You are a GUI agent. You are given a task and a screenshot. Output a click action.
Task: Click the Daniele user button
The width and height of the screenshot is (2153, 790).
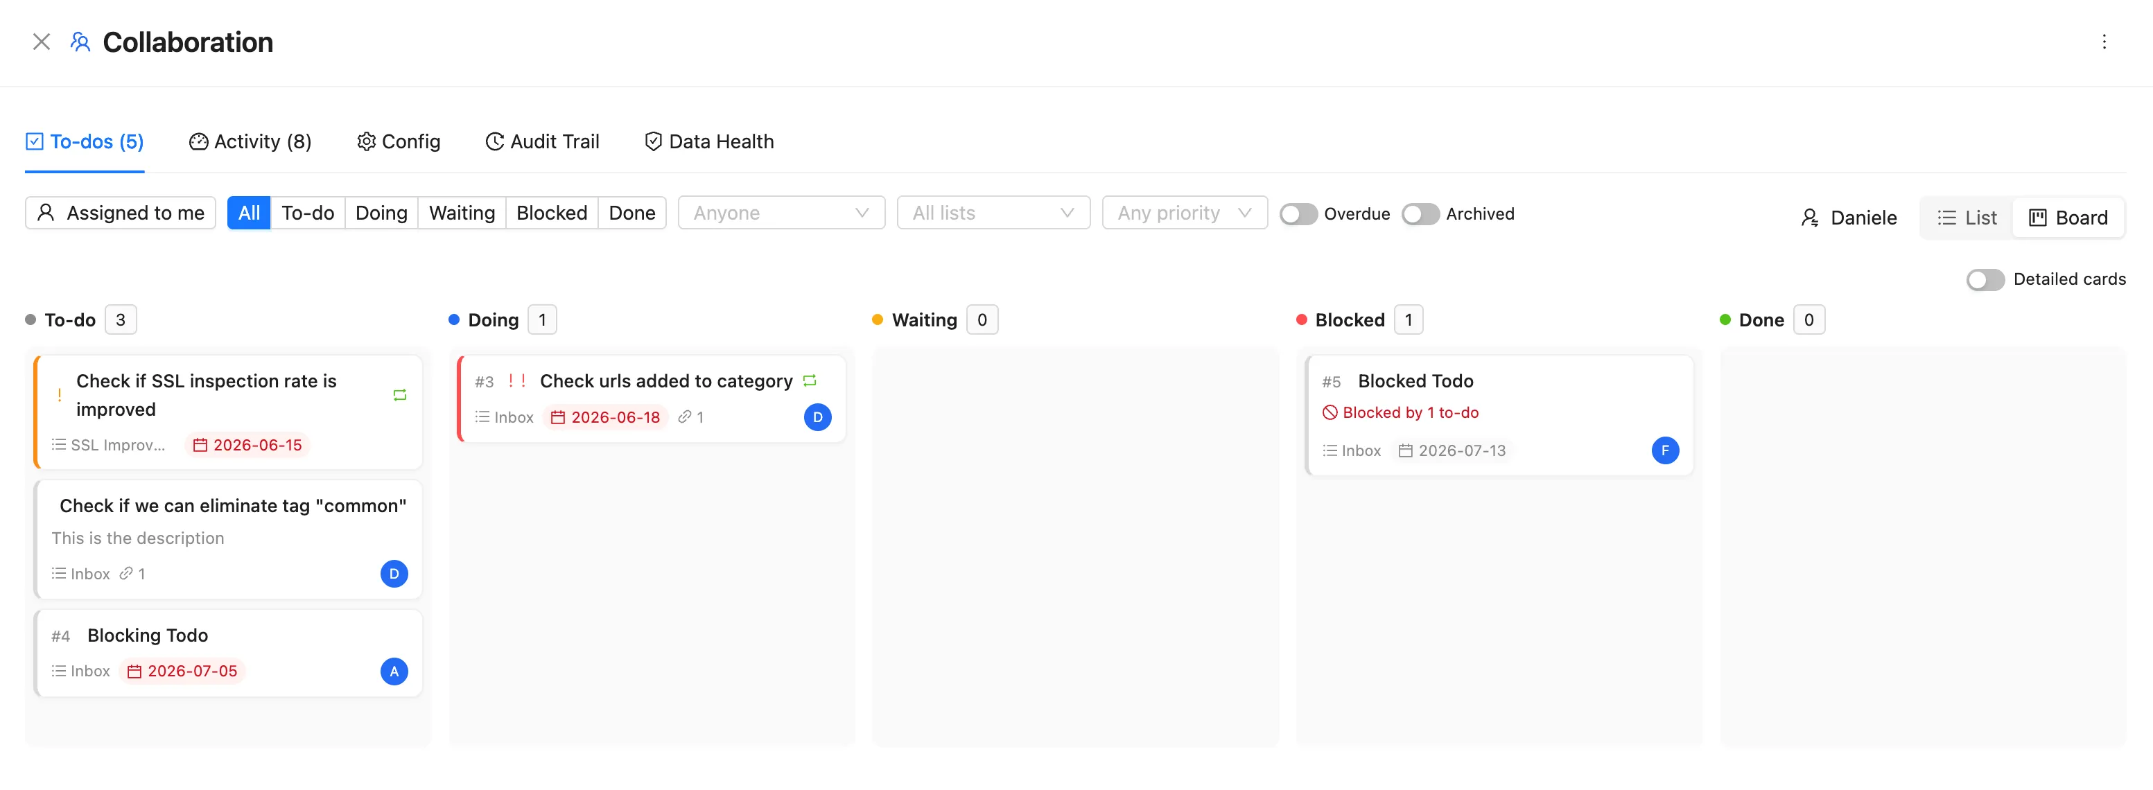tap(1848, 218)
